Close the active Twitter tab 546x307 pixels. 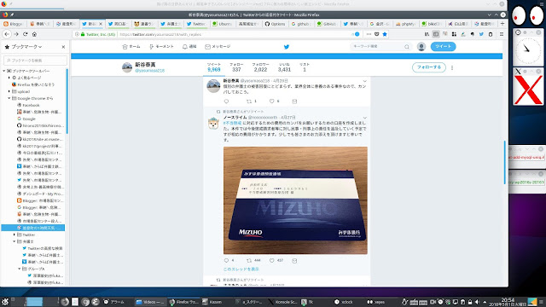coord(101,24)
